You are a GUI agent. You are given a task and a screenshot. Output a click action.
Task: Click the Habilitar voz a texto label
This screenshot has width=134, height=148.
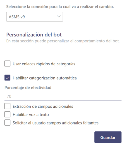(x=31, y=115)
